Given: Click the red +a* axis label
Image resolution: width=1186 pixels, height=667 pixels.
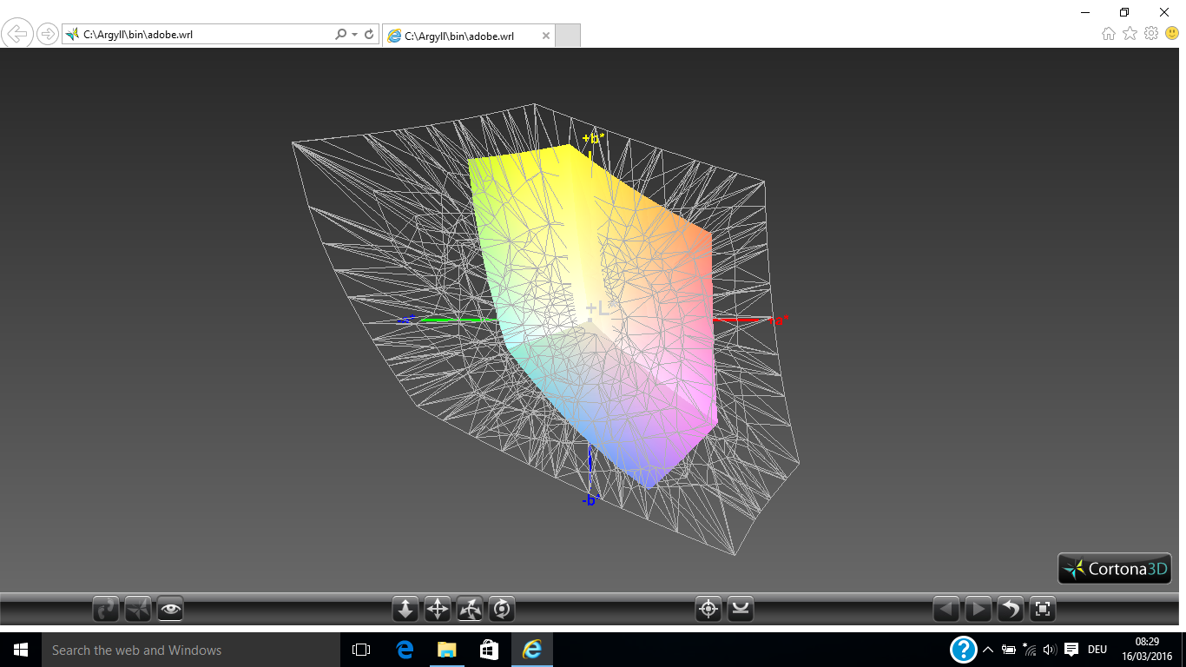Looking at the screenshot, I should (778, 320).
